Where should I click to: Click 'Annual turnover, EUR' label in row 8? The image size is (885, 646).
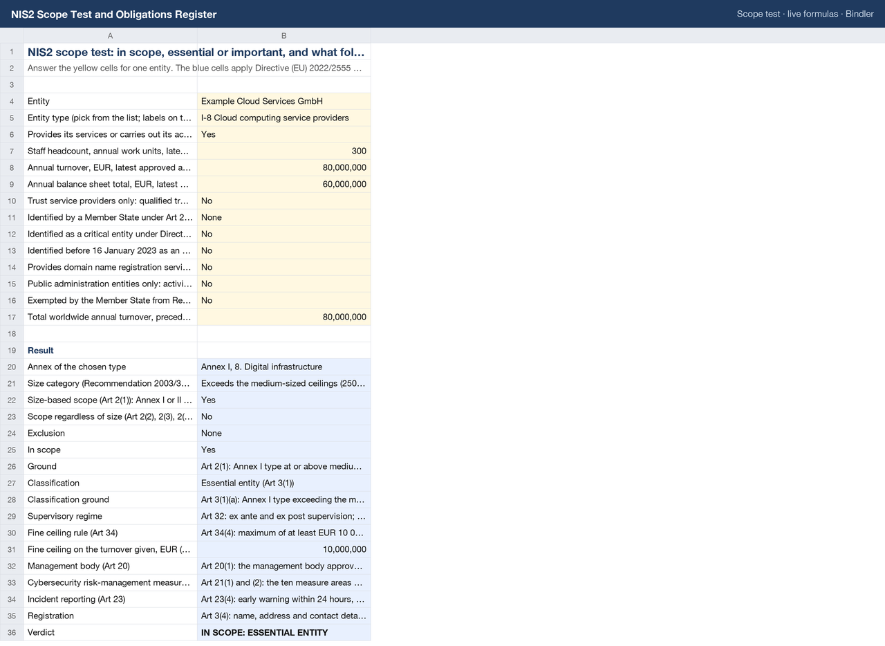click(111, 167)
